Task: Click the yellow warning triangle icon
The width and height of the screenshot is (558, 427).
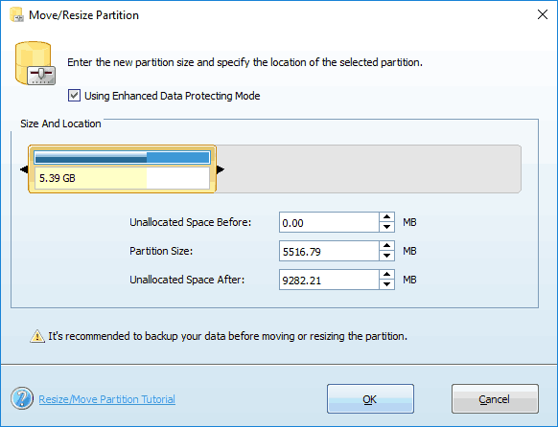Action: pyautogui.click(x=37, y=336)
